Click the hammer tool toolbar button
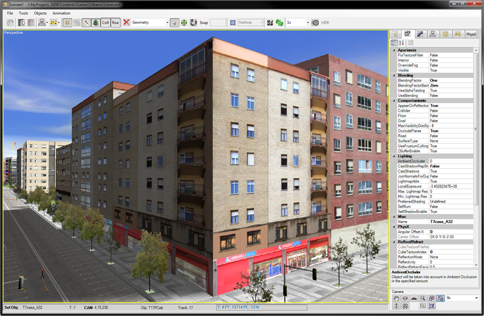This screenshot has height=316, width=484. pyautogui.click(x=86, y=23)
